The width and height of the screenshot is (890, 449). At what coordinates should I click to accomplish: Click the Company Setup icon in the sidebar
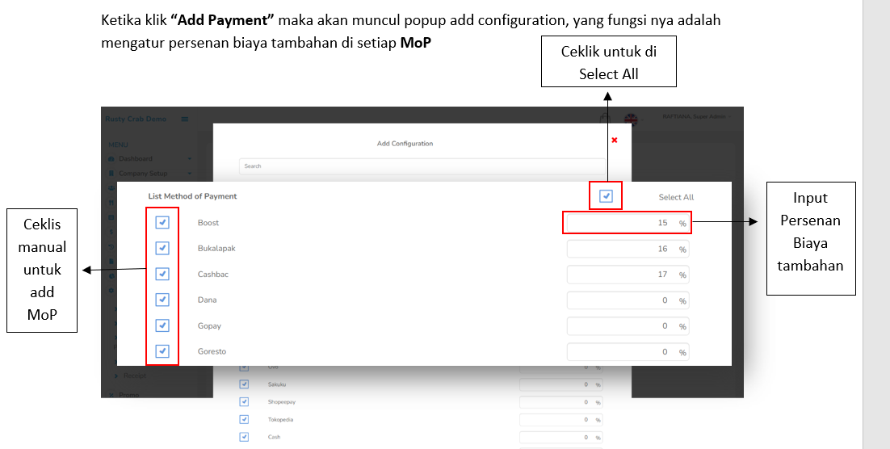pos(111,173)
